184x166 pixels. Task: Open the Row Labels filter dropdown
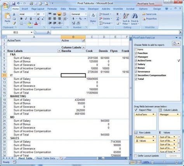coord(59,51)
